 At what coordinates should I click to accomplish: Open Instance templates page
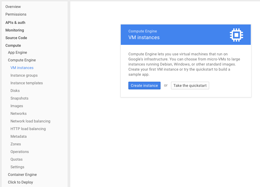(x=26, y=83)
